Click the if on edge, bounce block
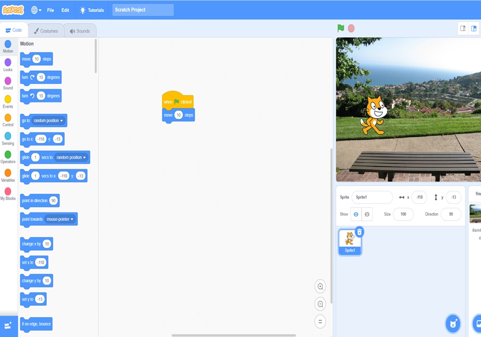The image size is (481, 337). (x=36, y=324)
